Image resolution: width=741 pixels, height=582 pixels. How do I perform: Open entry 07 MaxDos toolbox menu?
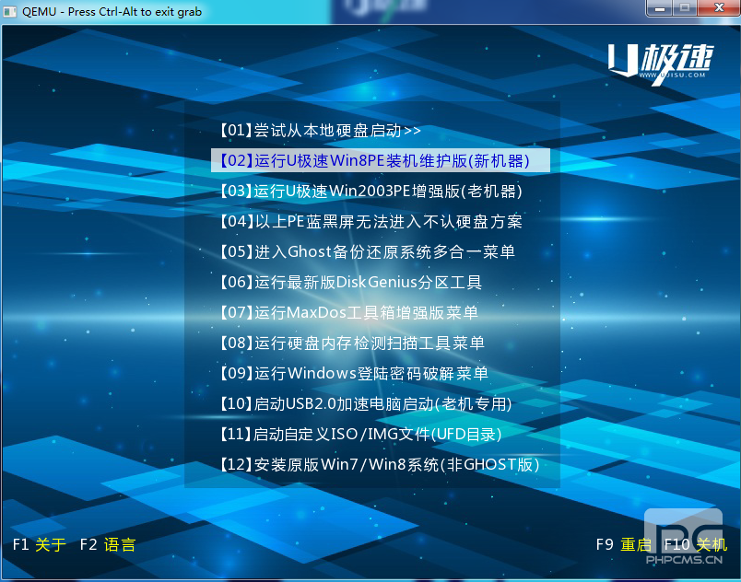tap(348, 312)
